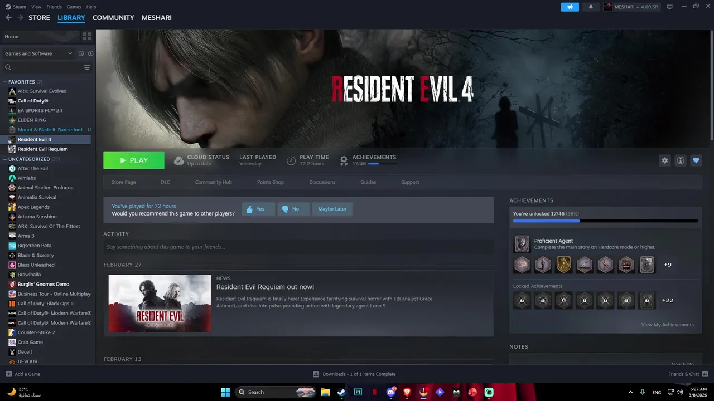714x401 pixels.
Task: Open the Friends menu
Action: (x=54, y=7)
